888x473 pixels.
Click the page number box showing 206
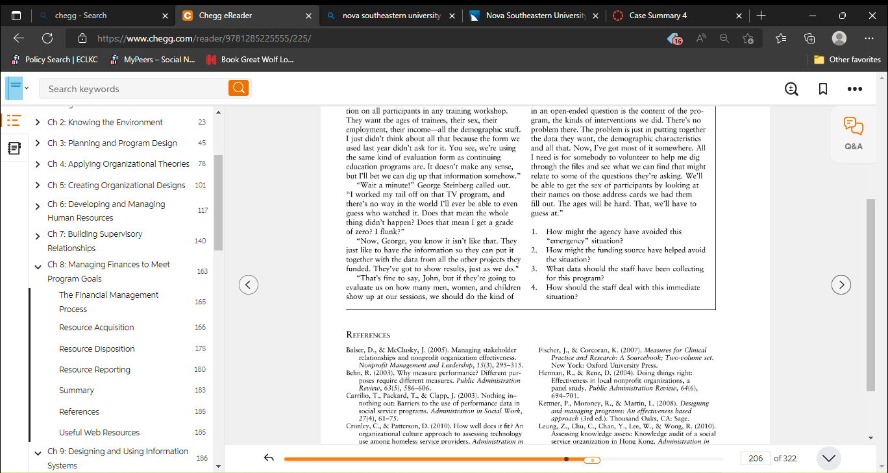click(x=756, y=458)
